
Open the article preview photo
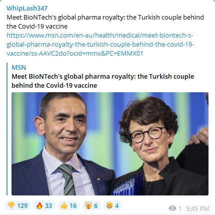[110, 144]
